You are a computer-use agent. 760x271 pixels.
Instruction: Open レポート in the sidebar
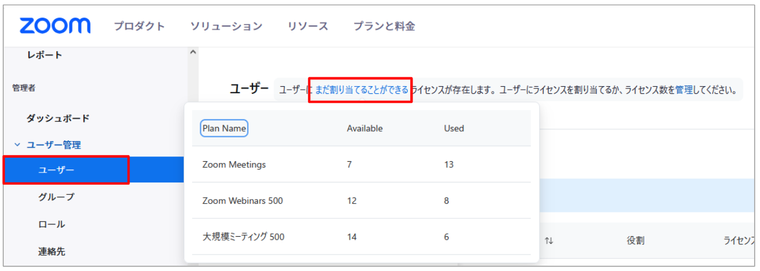[x=44, y=55]
